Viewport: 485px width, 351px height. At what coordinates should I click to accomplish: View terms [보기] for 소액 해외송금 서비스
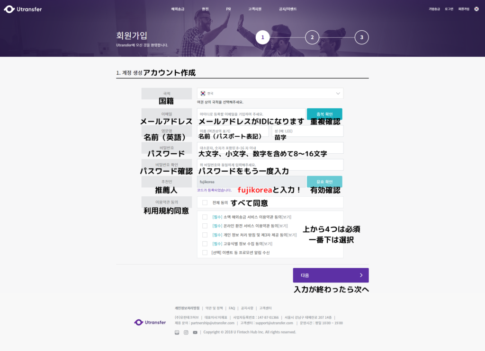click(x=287, y=217)
